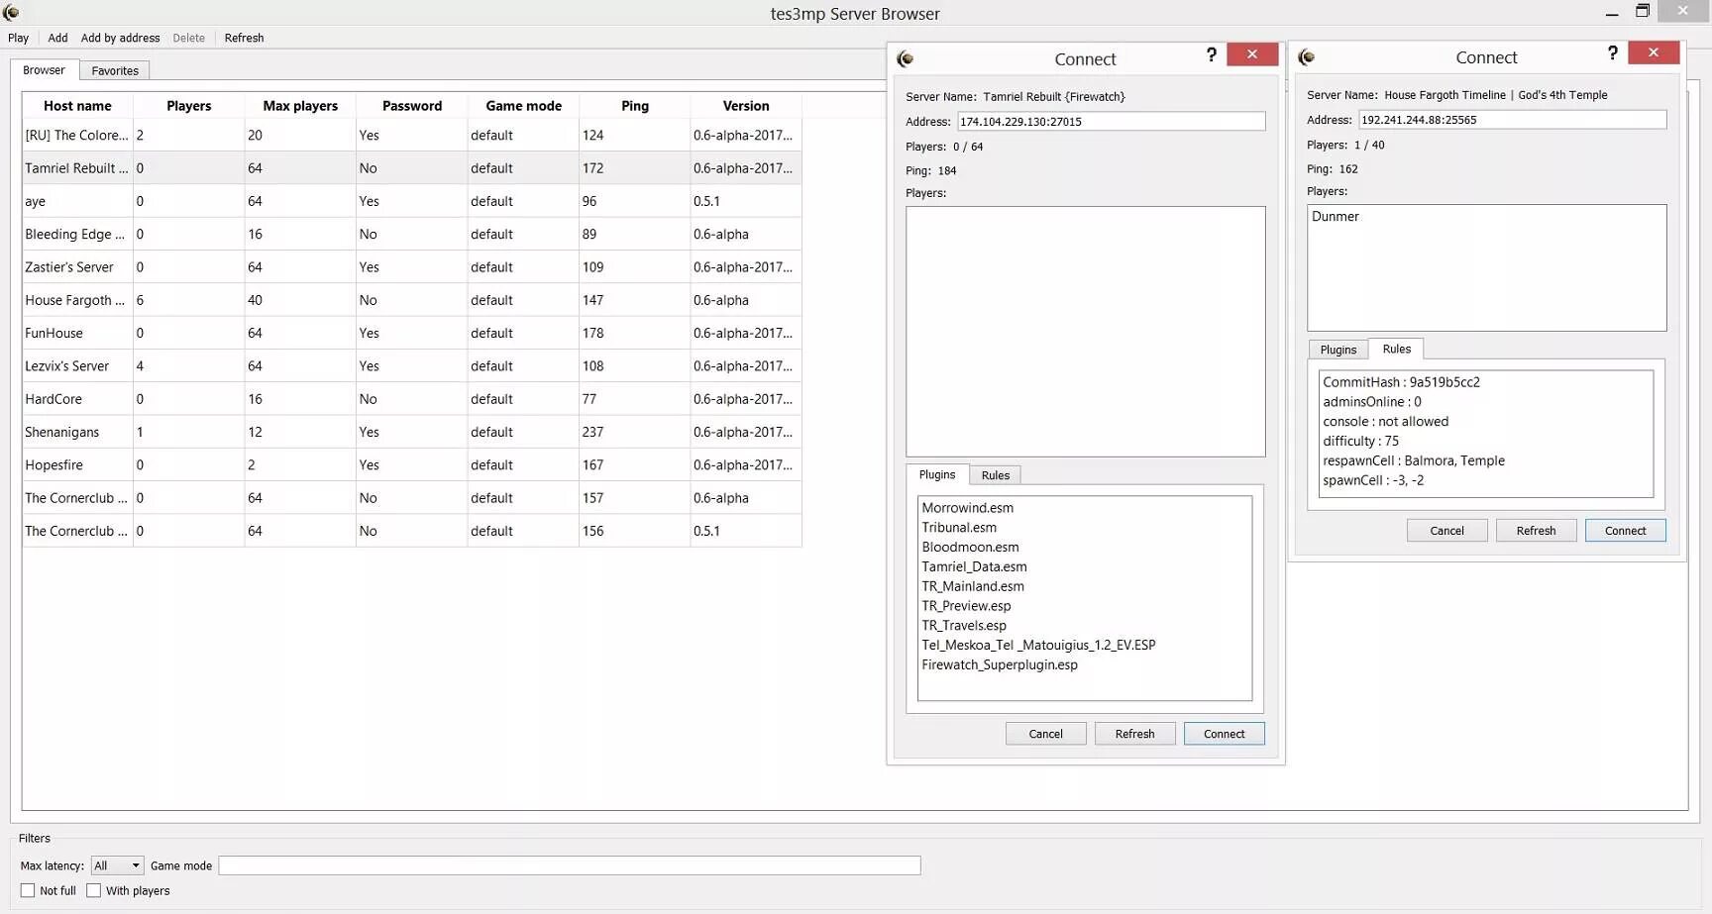The height and width of the screenshot is (914, 1712).
Task: Open Rules tab in Tamriel Rebuilt dialog
Action: (x=996, y=475)
